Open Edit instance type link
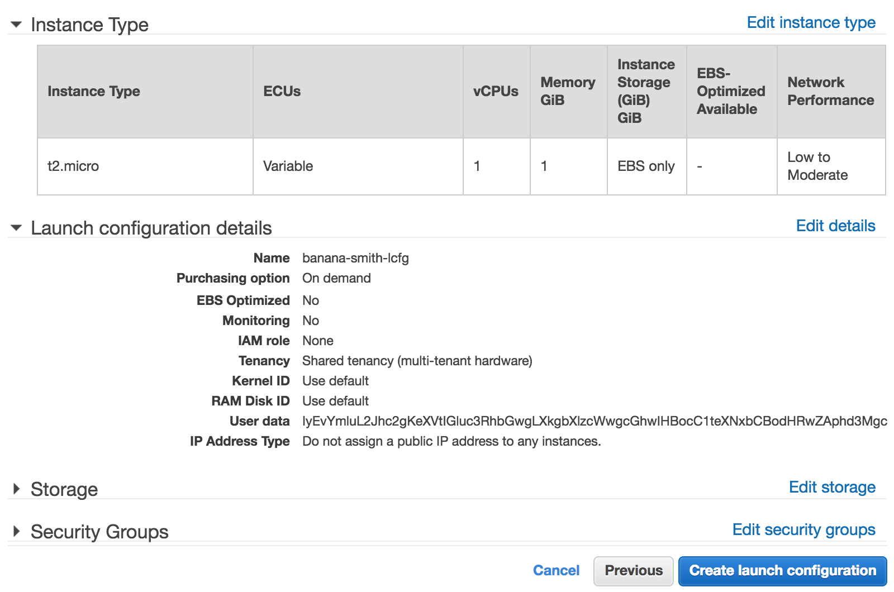The image size is (894, 592). point(811,22)
